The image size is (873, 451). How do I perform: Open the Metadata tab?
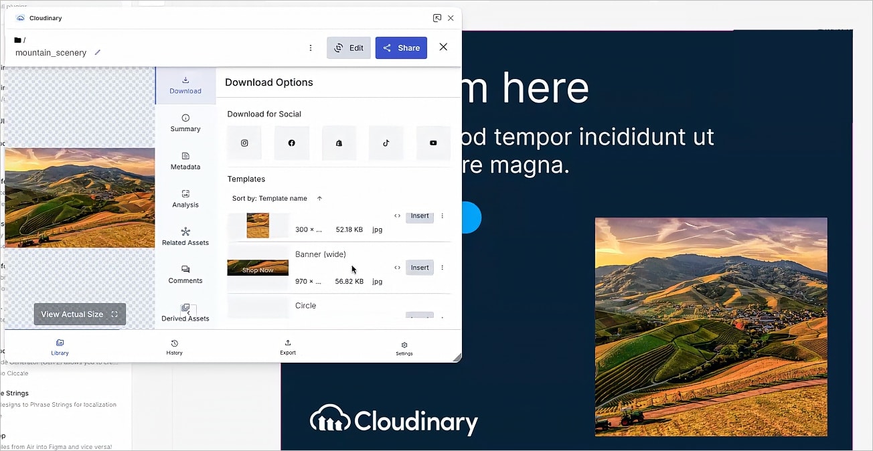[185, 161]
